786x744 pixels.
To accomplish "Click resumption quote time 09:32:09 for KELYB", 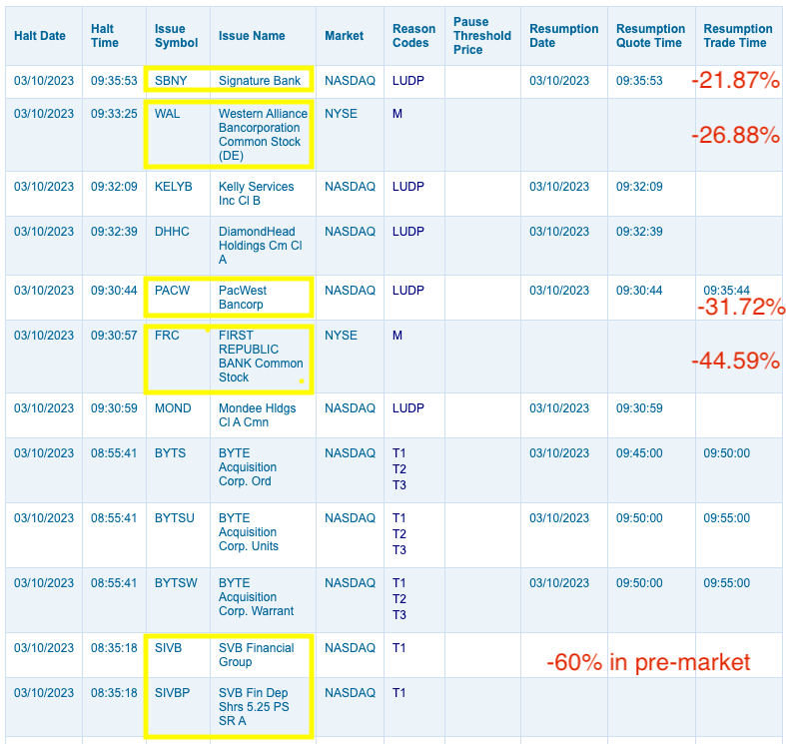I will point(639,187).
